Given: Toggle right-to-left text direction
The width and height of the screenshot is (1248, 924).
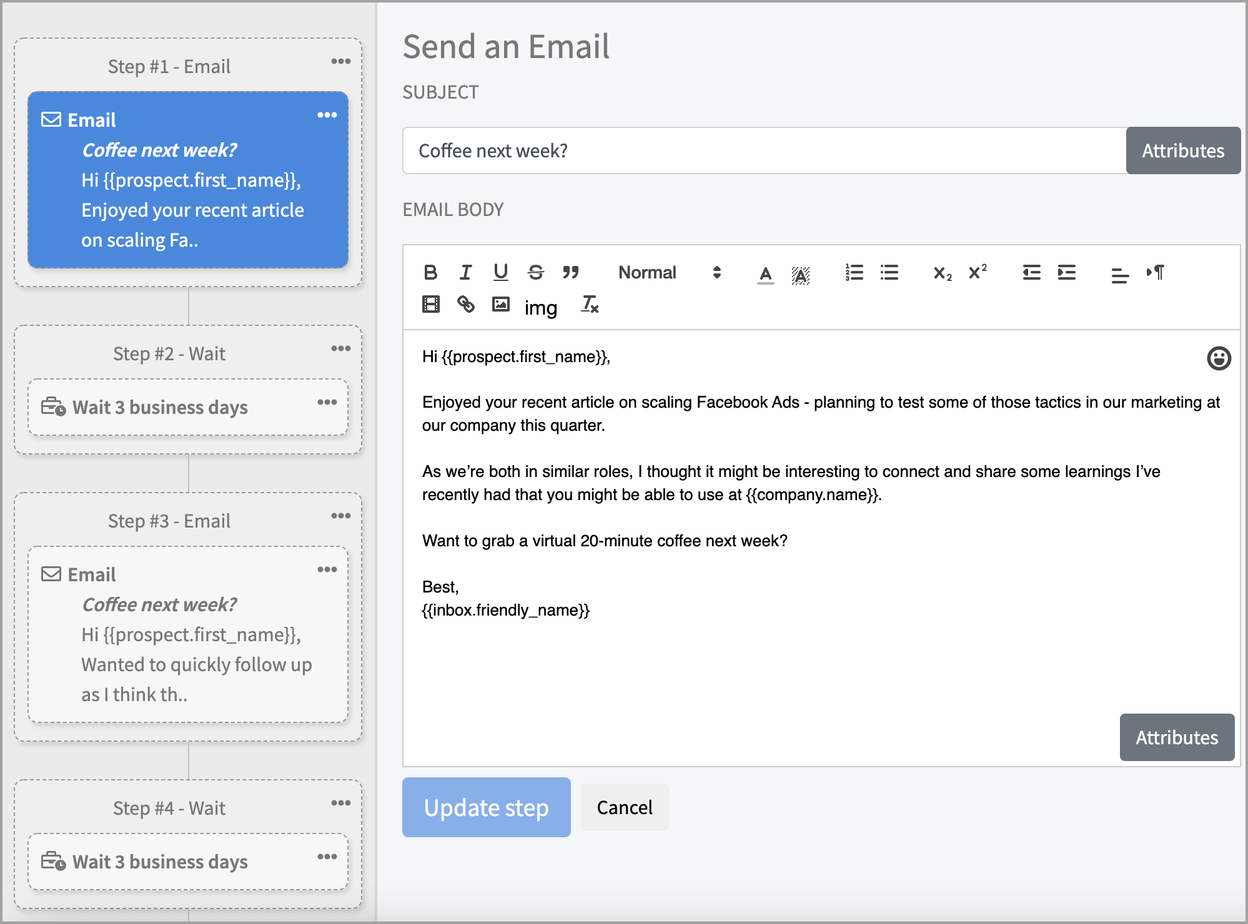Looking at the screenshot, I should (x=1155, y=273).
